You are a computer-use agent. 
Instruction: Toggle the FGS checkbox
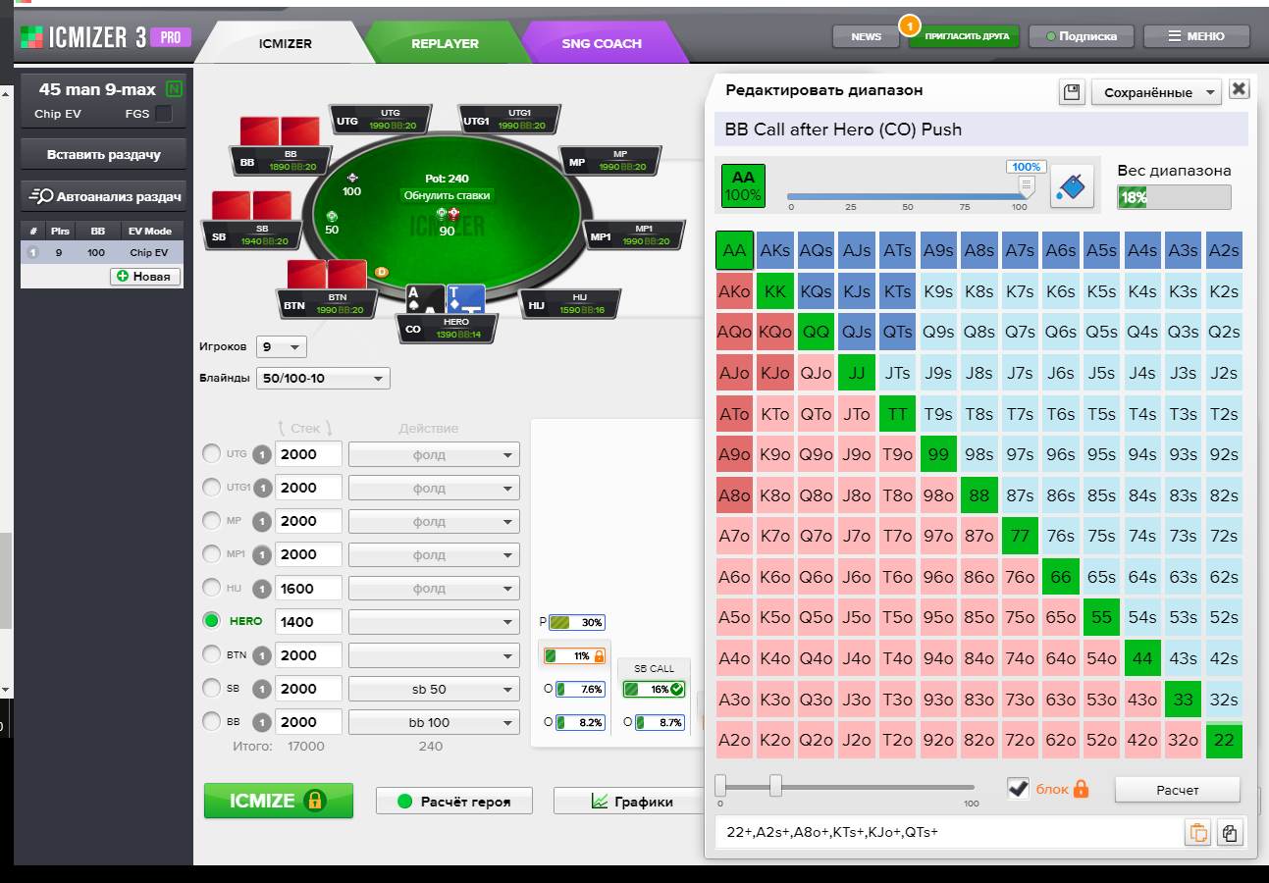point(164,115)
